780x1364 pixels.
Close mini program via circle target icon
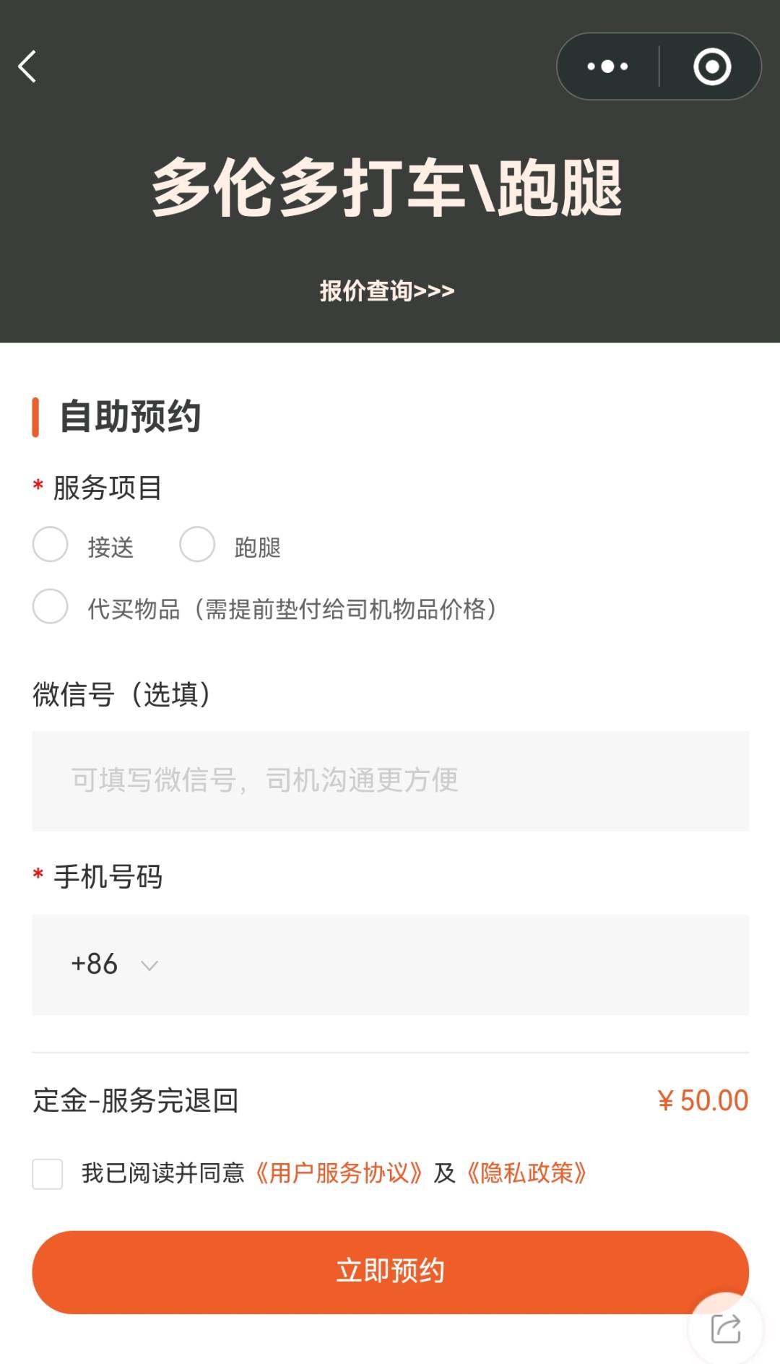point(711,66)
